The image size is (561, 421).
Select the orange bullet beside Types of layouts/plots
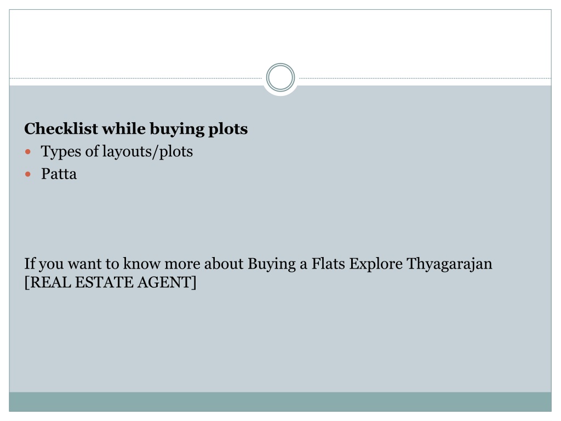pos(28,152)
